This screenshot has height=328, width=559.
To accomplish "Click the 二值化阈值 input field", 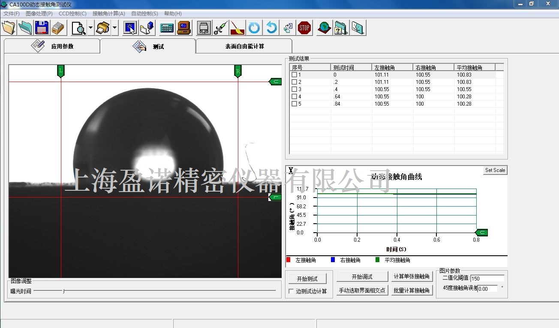I will pyautogui.click(x=487, y=278).
